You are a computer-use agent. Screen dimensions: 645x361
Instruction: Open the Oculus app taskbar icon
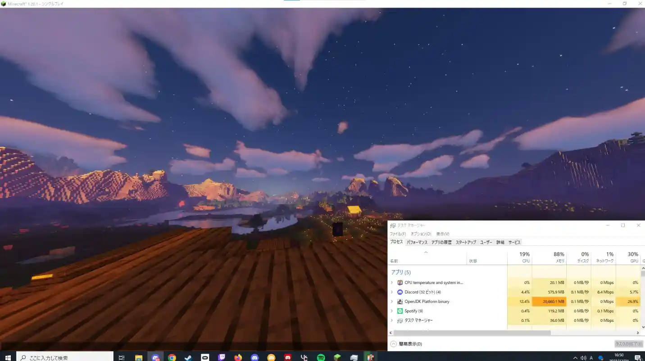[205, 357]
